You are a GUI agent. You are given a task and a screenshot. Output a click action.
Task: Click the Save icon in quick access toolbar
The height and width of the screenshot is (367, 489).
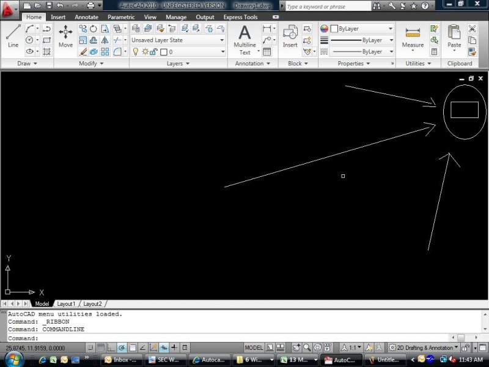[49, 6]
